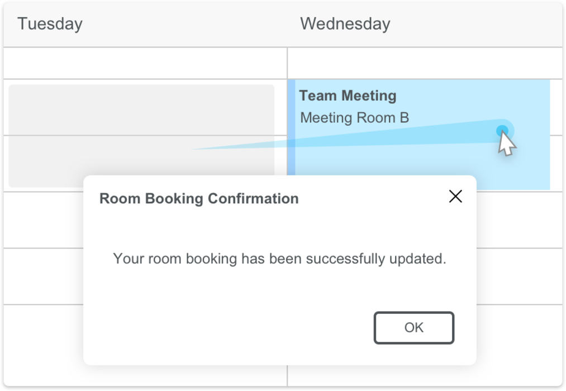Screen dimensions: 566x391
Task: Click OK in the booking confirmation dialog
Action: tap(413, 328)
